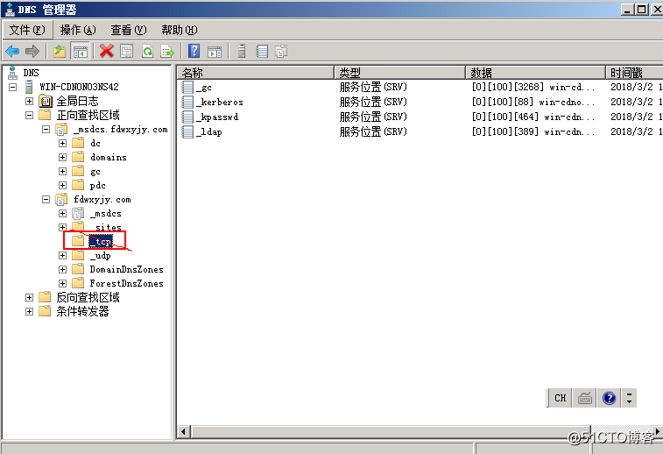
Task: Open the 查看(V) menu
Action: pos(129,30)
